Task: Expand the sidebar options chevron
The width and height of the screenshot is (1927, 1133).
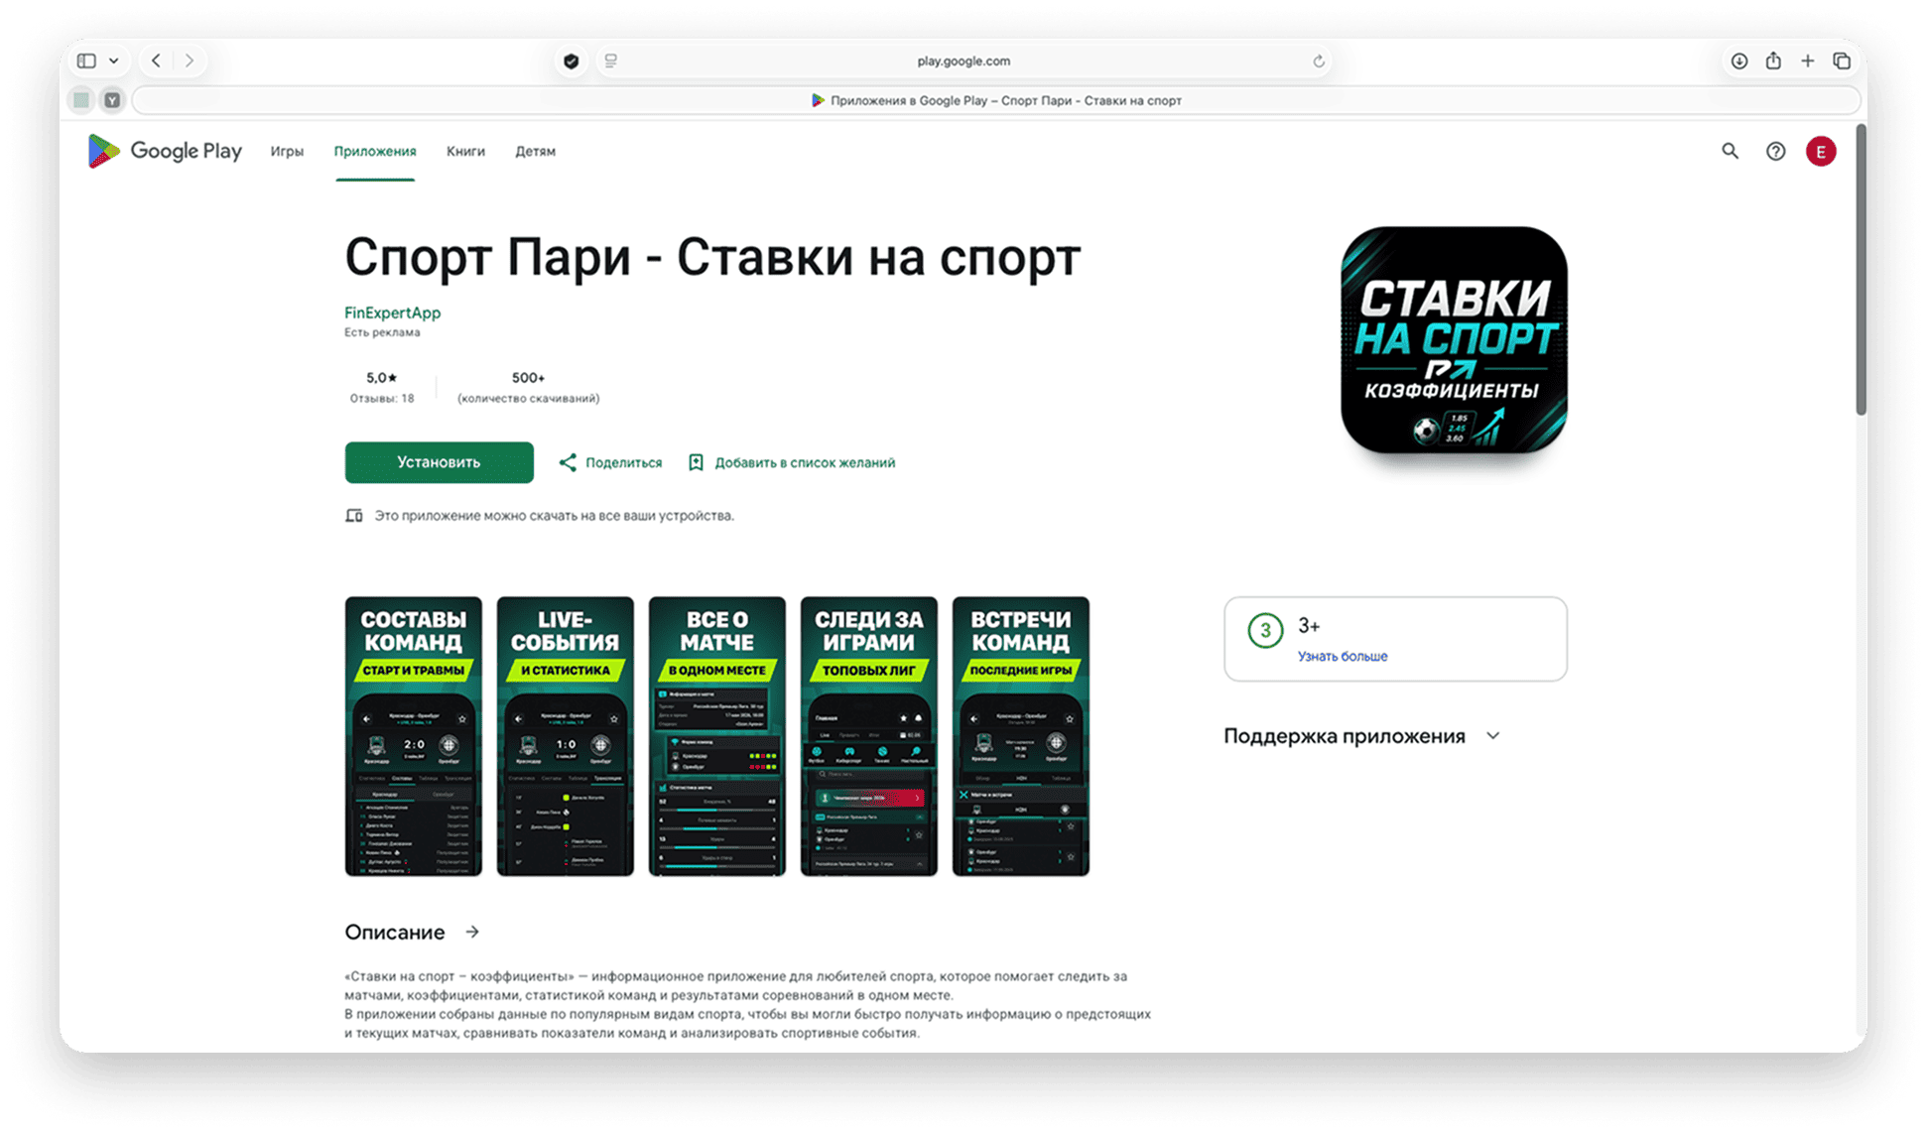Action: click(x=114, y=61)
